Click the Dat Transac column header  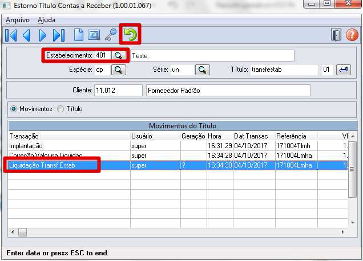coord(254,136)
